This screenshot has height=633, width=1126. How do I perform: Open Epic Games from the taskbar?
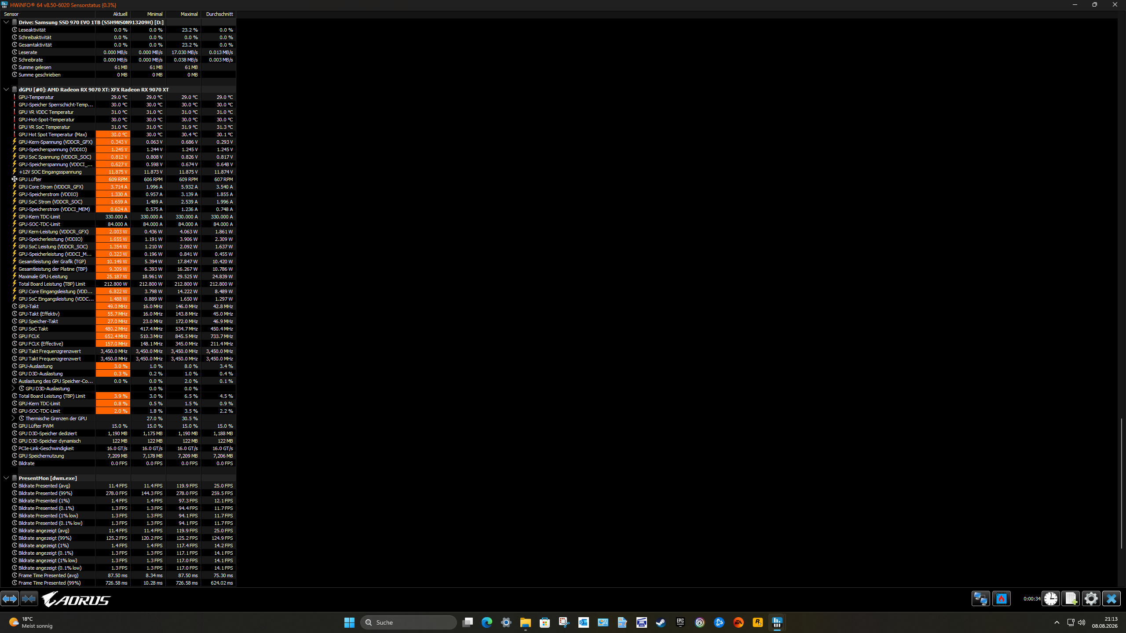[x=680, y=622]
